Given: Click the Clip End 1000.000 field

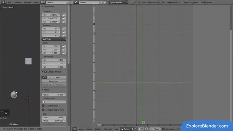Looking at the screenshot, I should point(54,121).
